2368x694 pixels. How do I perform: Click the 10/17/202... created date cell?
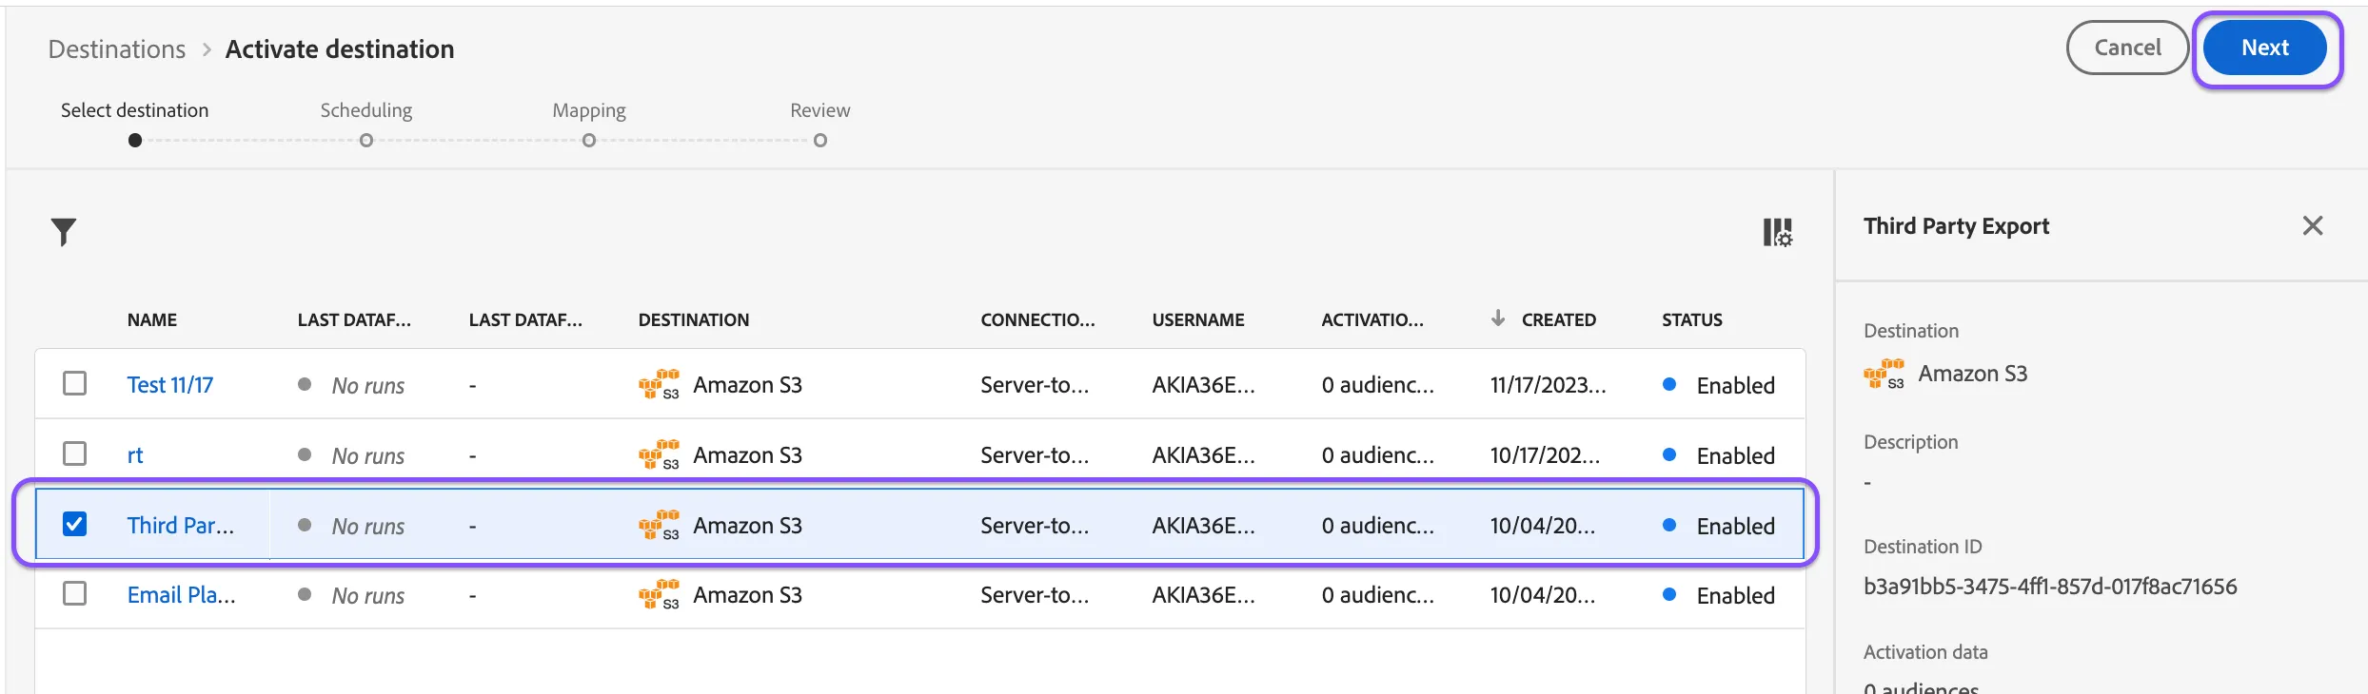click(x=1546, y=455)
